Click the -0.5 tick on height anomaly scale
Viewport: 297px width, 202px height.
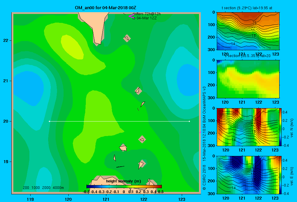click(86, 192)
